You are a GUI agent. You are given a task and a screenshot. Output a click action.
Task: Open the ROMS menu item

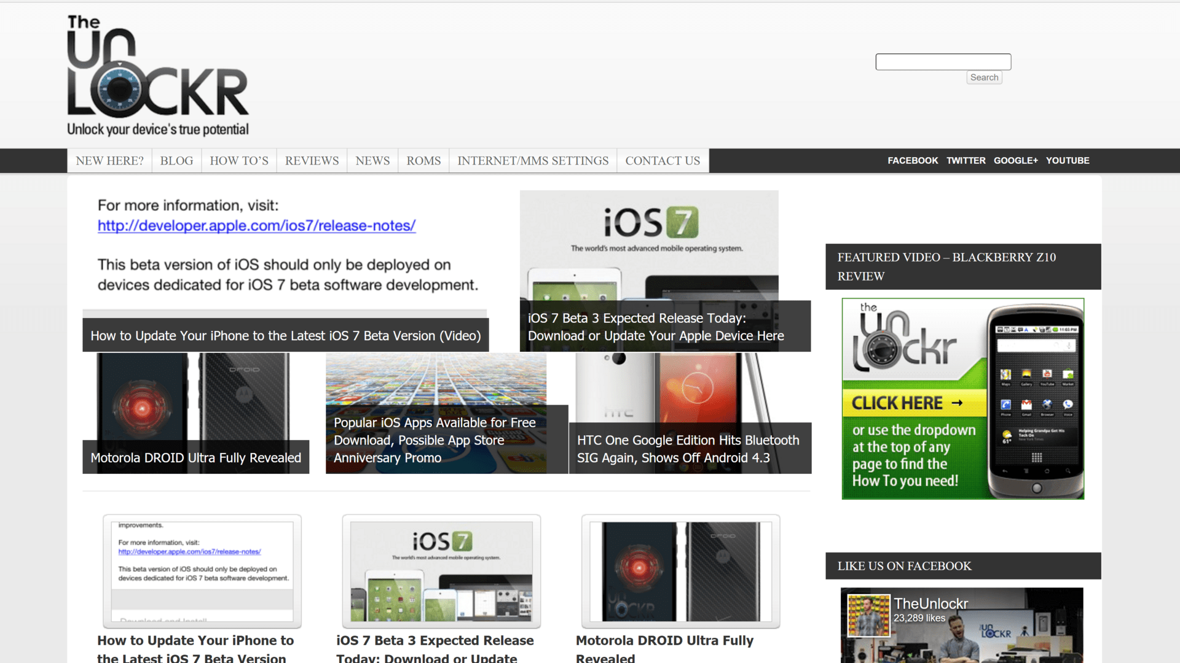pyautogui.click(x=423, y=161)
